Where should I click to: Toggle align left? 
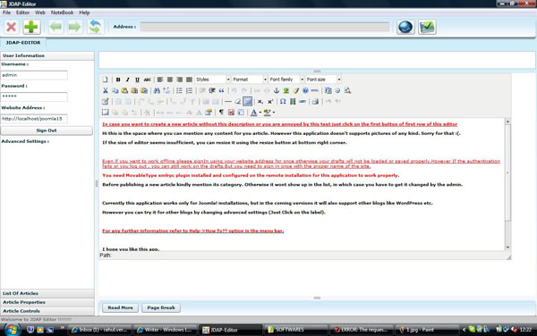click(x=160, y=80)
